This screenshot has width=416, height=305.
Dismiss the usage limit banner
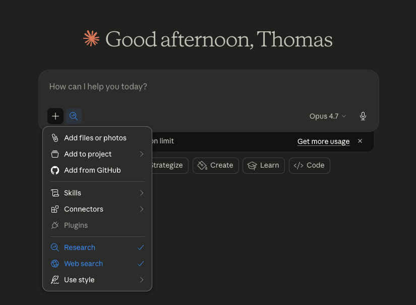point(360,141)
